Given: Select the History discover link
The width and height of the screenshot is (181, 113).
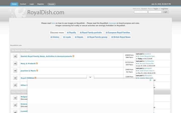Looking at the screenshot, I should click(55, 37).
